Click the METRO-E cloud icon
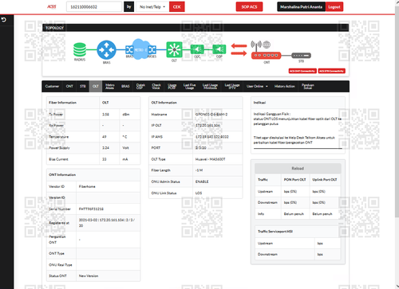The height and width of the screenshot is (289, 399). [140, 49]
